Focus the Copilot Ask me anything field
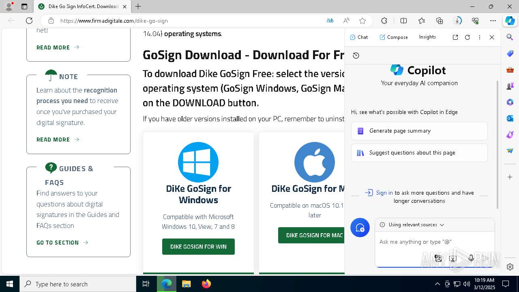 click(x=435, y=242)
